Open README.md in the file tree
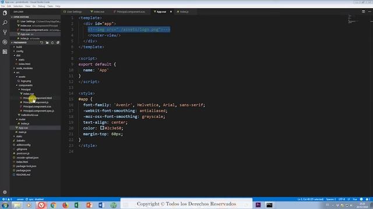This screenshot has height=209, width=373. (23, 175)
